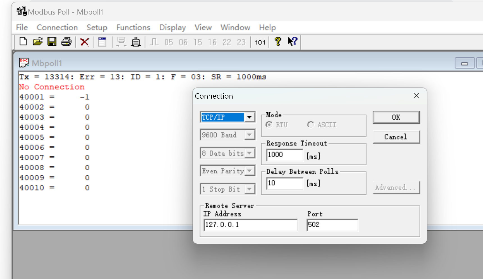
Task: Click the New document toolbar icon
Action: tap(23, 42)
